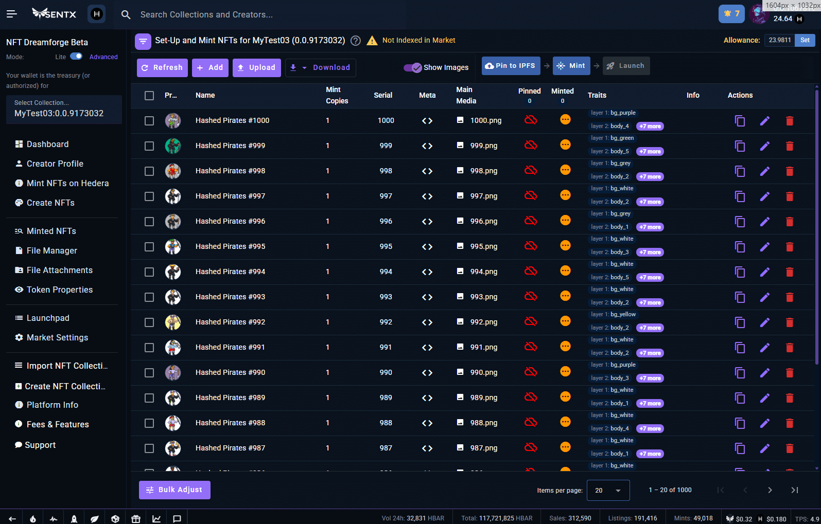Open the Items per page dropdown

[x=608, y=491]
